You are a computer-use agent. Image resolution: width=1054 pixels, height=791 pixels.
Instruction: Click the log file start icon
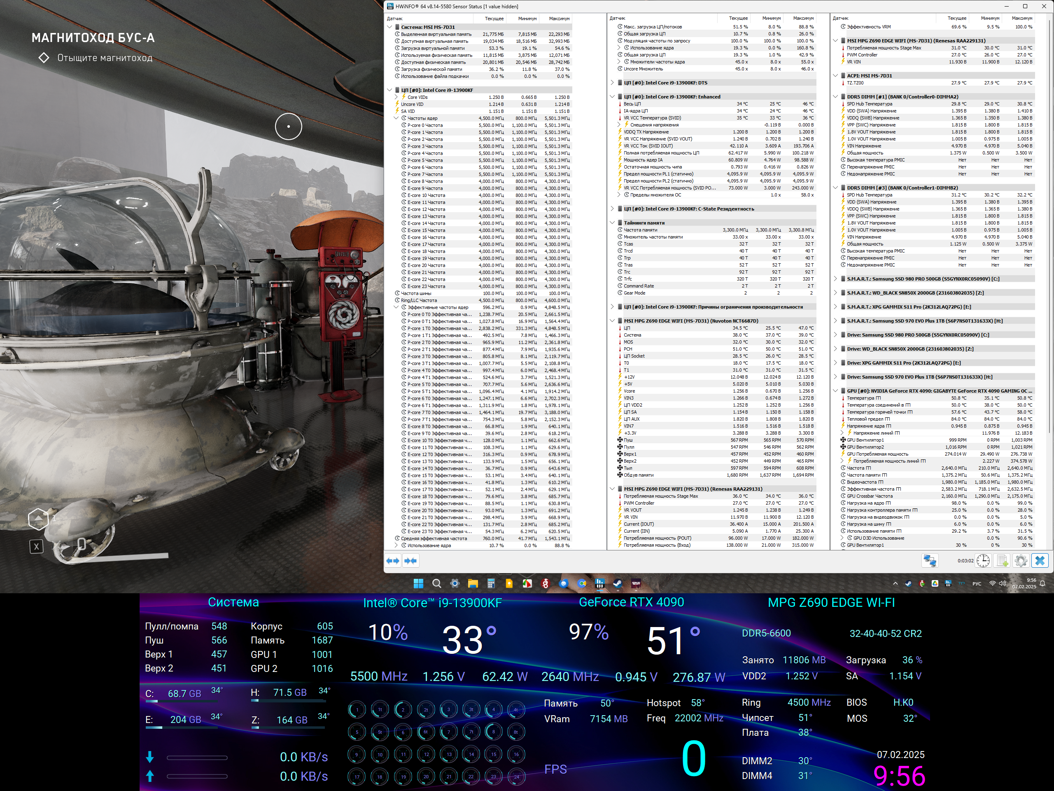click(1002, 561)
